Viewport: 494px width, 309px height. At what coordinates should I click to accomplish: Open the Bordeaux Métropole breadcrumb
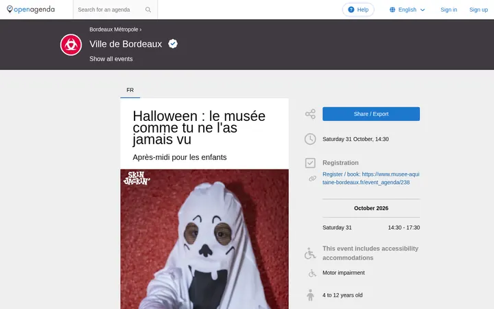coord(114,30)
